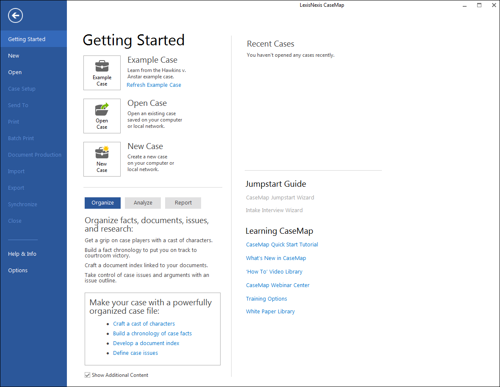Open What's New in CaseMap link
This screenshot has height=387, width=500.
[276, 258]
